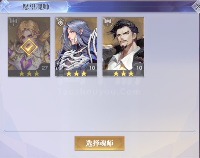Screen dimensions: 200x158
Task: Click the level 10 badge on the silver-haired card
Action: click(92, 68)
